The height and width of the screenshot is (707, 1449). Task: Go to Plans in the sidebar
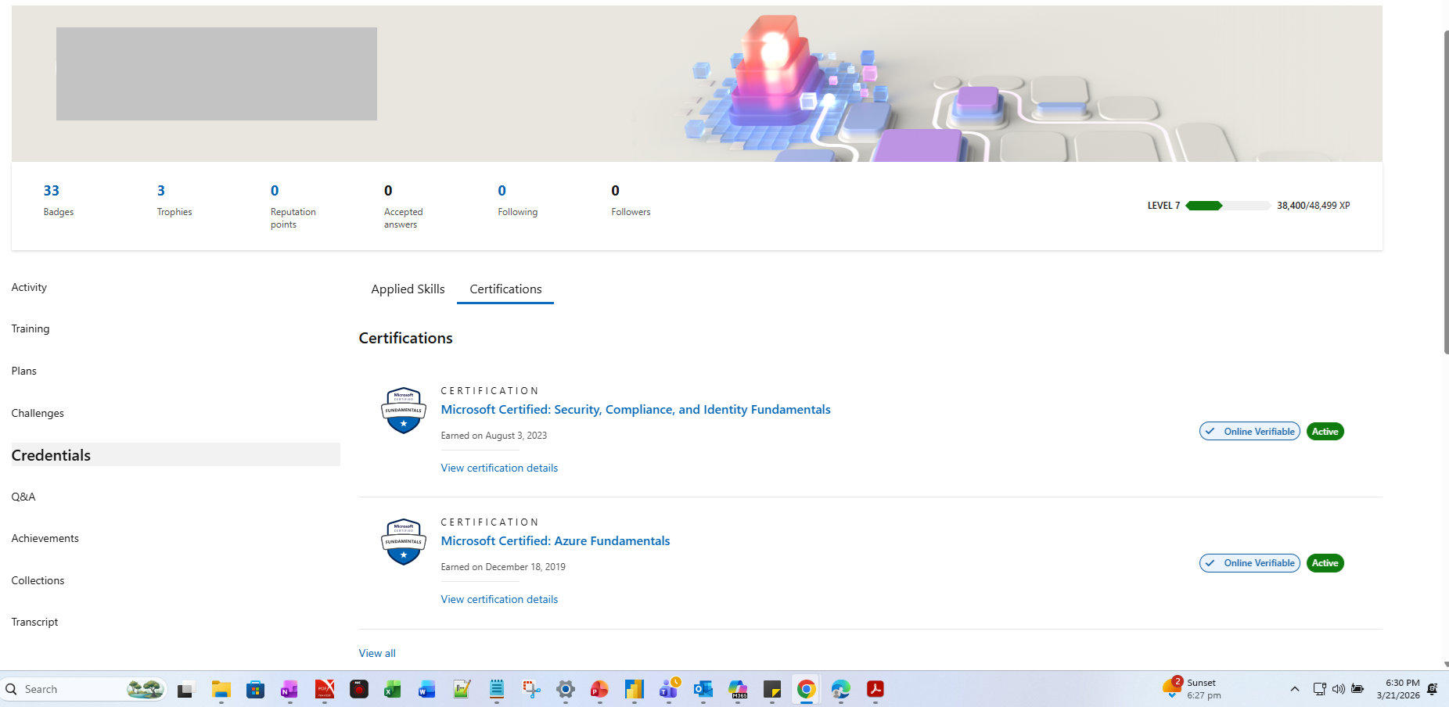(24, 371)
